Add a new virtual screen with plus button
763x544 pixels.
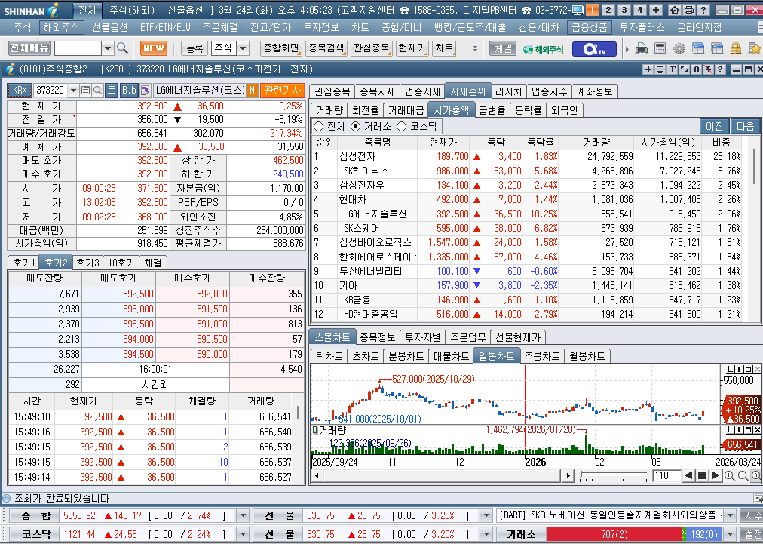pos(656,10)
